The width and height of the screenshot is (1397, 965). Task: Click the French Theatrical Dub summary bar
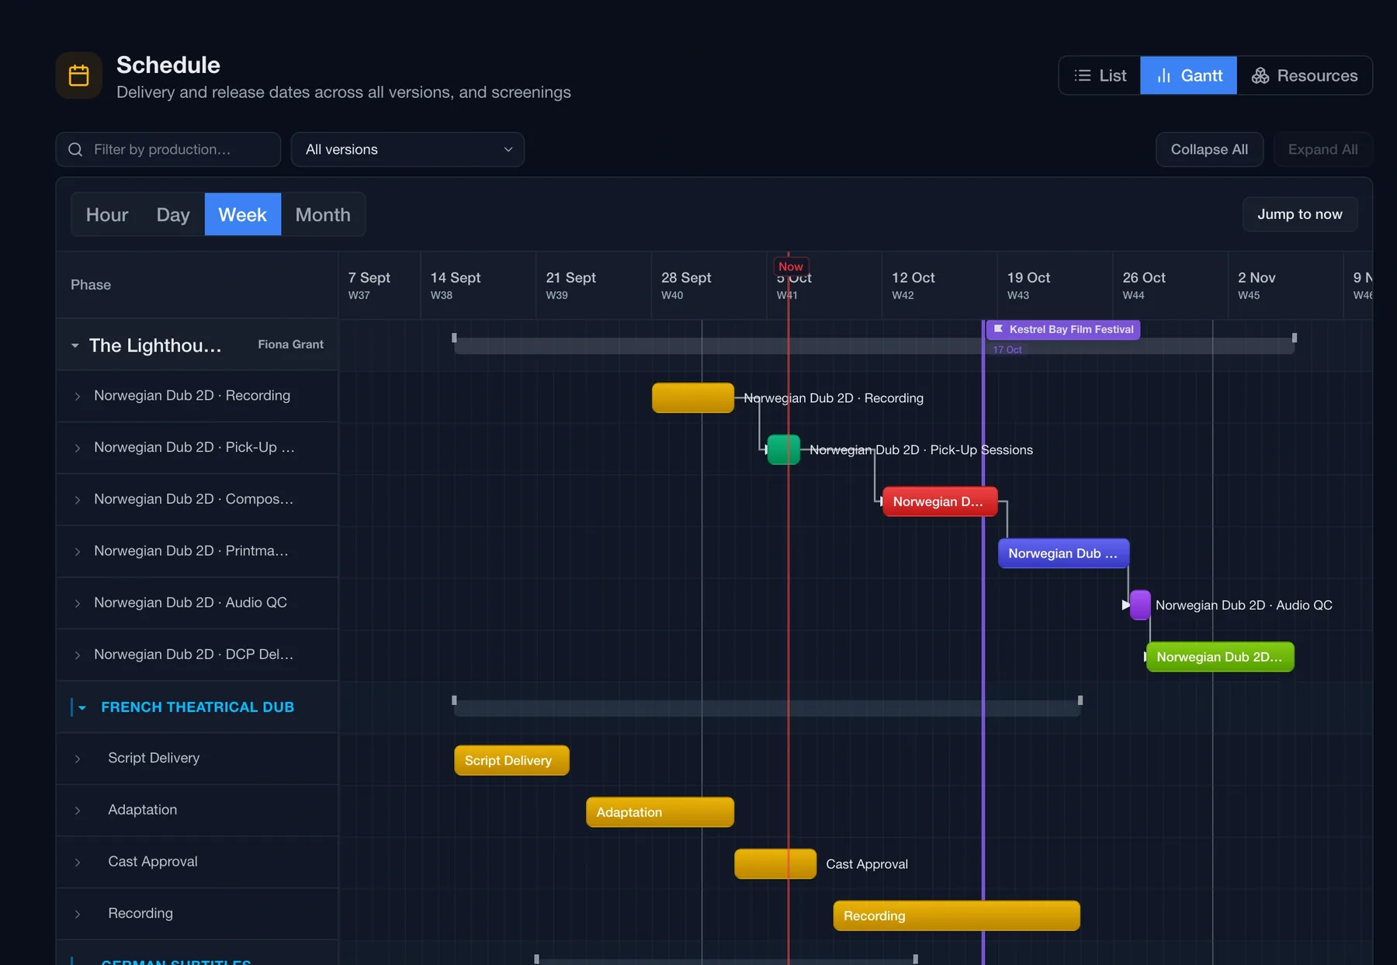pos(767,708)
